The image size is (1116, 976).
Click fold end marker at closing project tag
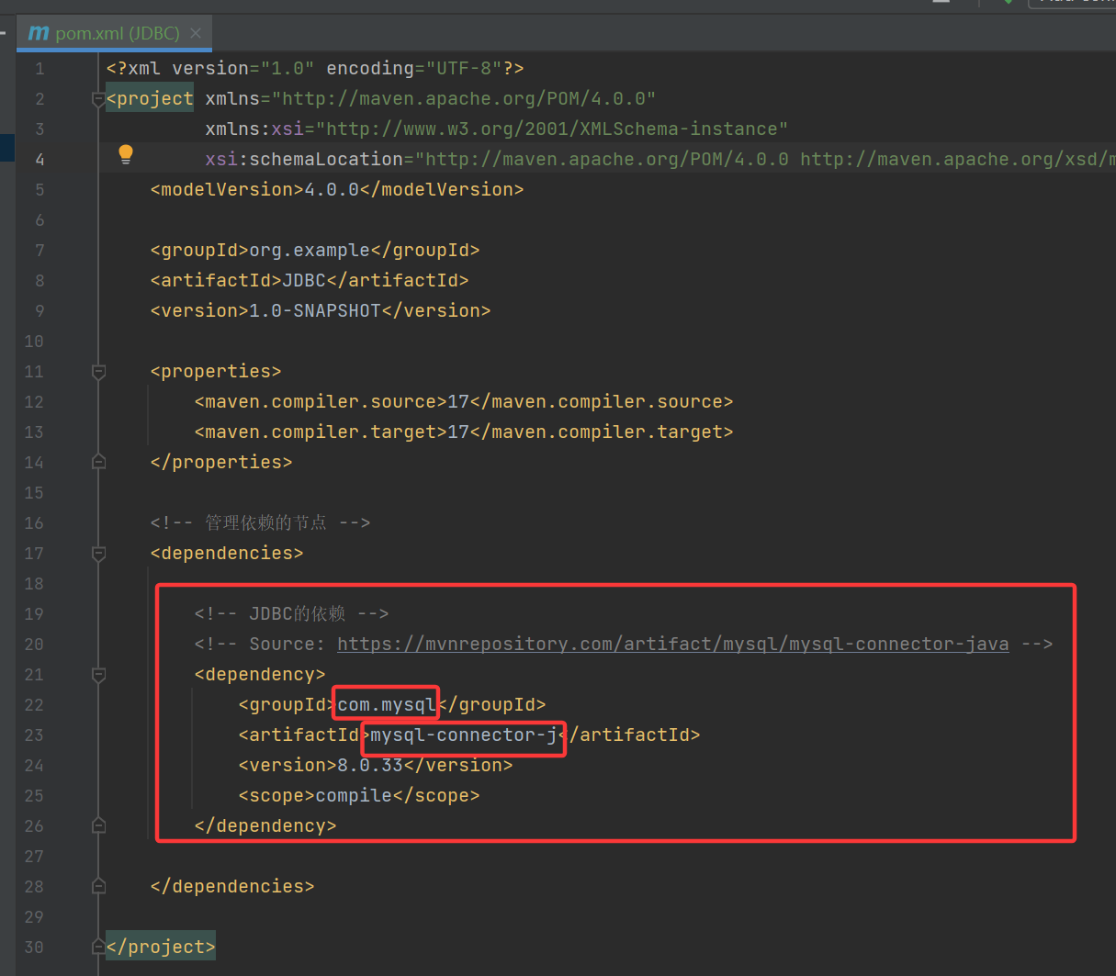coord(98,947)
